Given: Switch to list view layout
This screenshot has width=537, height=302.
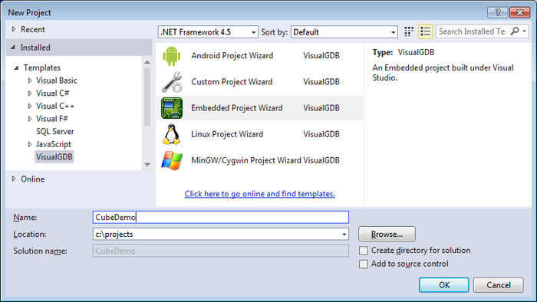Looking at the screenshot, I should point(426,31).
